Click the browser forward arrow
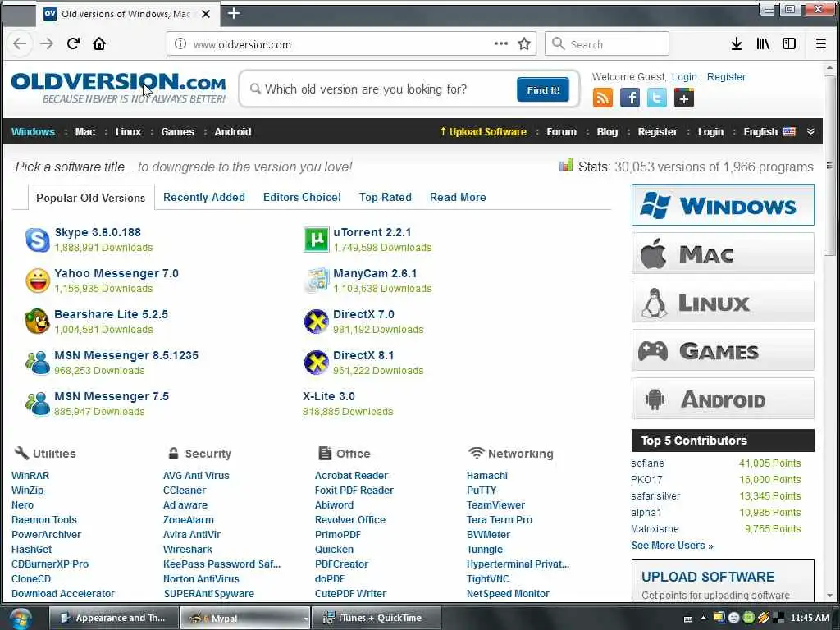The width and height of the screenshot is (840, 630). pyautogui.click(x=47, y=44)
